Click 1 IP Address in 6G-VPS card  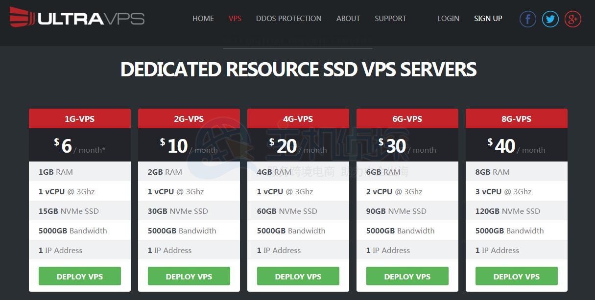click(x=407, y=250)
